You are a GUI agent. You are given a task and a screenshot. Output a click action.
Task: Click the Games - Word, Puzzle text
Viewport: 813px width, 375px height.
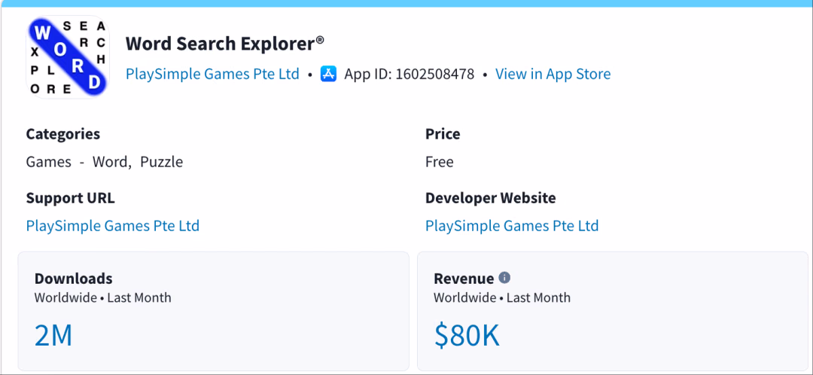[x=105, y=162]
